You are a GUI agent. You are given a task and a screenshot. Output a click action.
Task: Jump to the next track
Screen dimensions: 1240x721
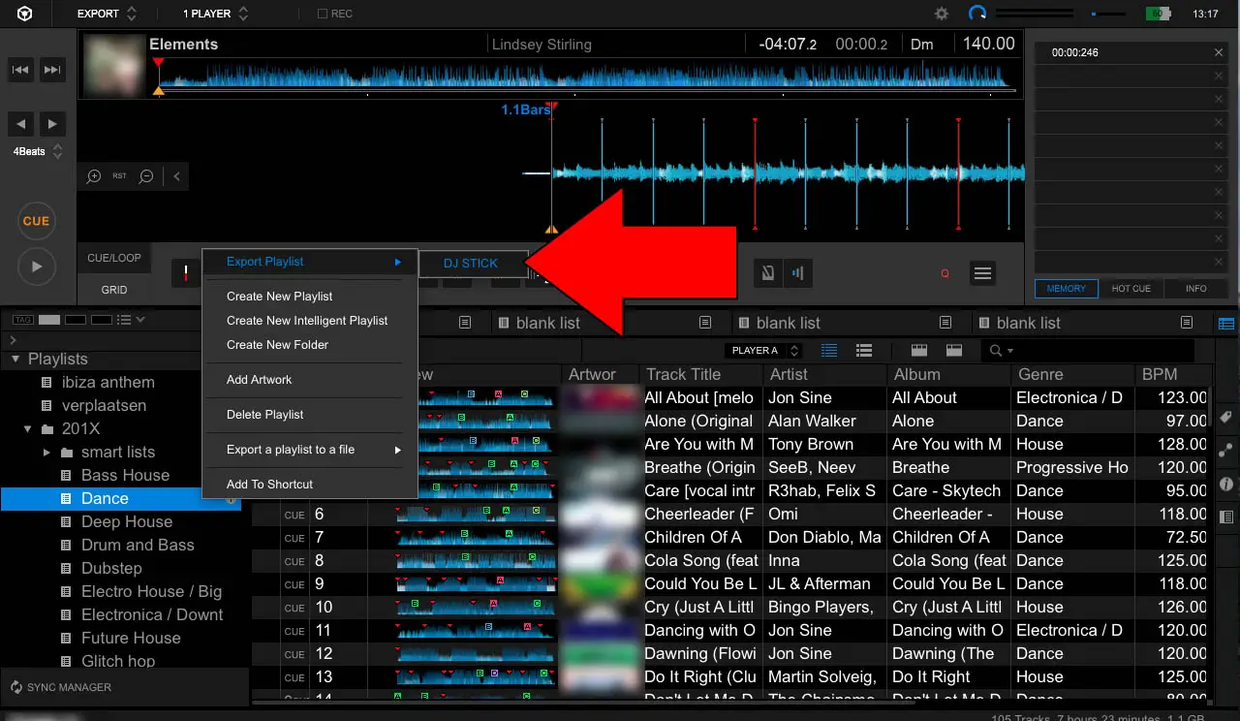(x=53, y=70)
